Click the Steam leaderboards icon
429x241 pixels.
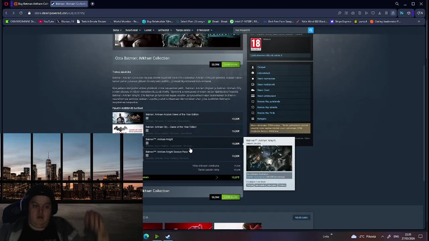(x=253, y=96)
